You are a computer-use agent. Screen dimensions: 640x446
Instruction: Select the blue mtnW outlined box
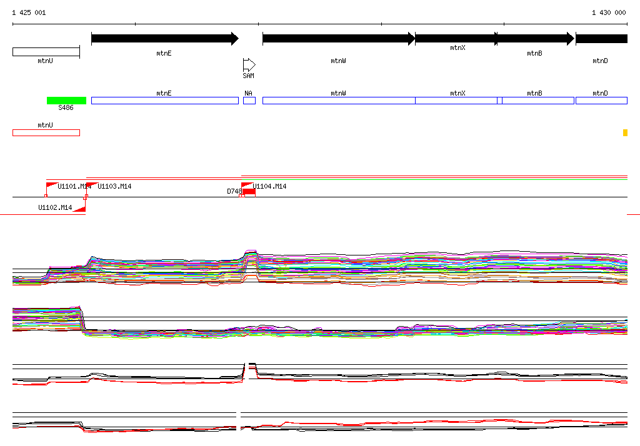[x=339, y=101]
